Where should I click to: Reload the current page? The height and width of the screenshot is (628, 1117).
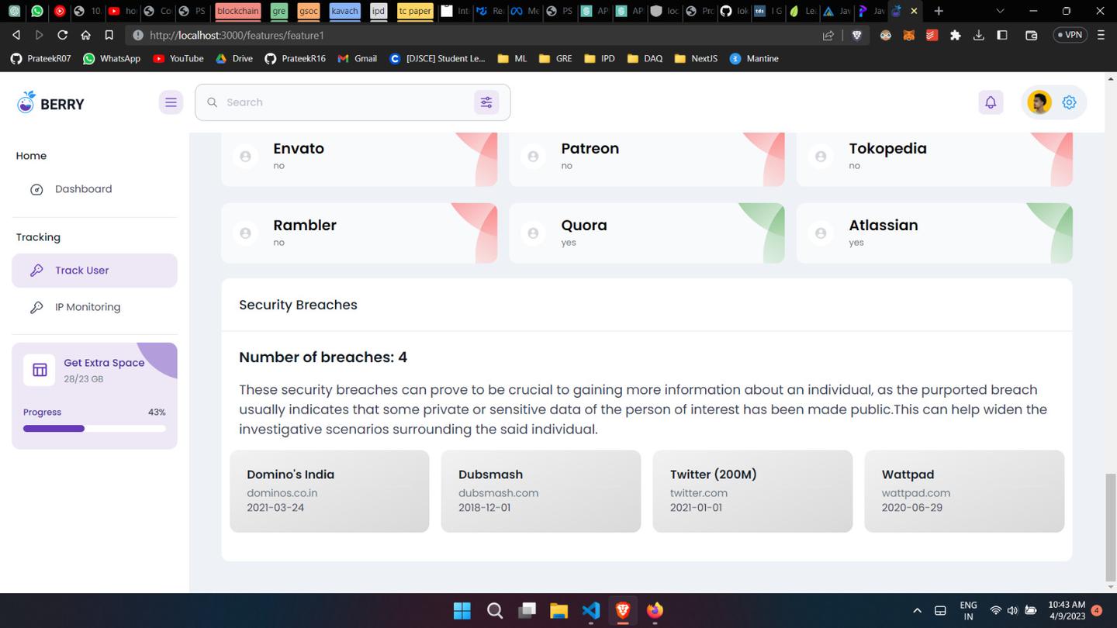[x=62, y=35]
